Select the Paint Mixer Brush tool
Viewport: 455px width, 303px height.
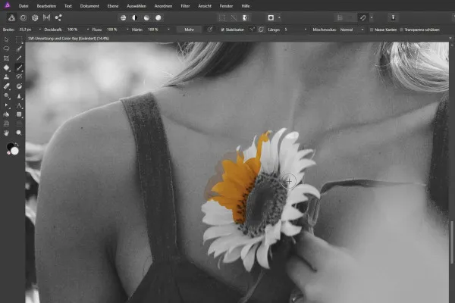coord(19,77)
